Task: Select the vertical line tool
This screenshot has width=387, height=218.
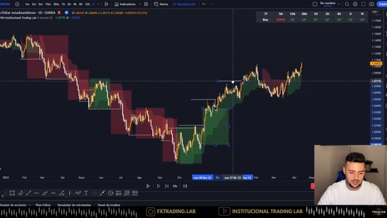Action: 70,193
